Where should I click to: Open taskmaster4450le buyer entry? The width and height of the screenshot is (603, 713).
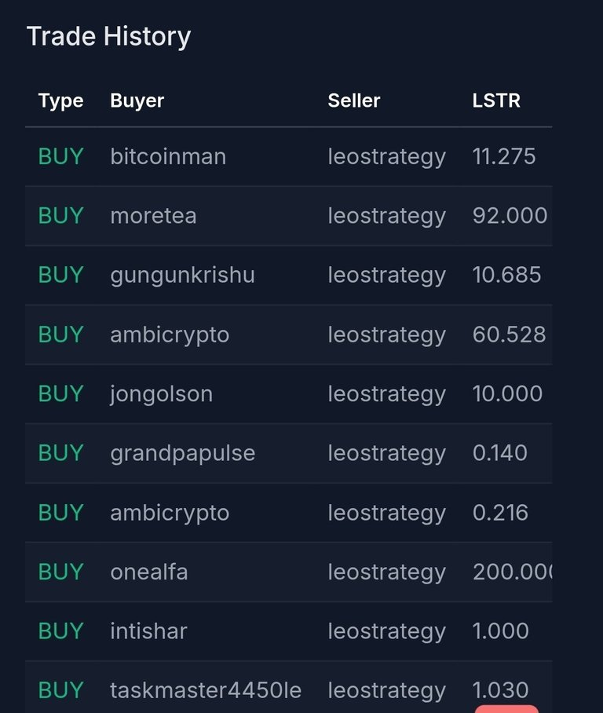coord(206,690)
